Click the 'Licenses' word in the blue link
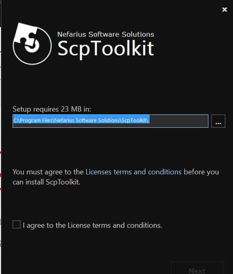 98,172
